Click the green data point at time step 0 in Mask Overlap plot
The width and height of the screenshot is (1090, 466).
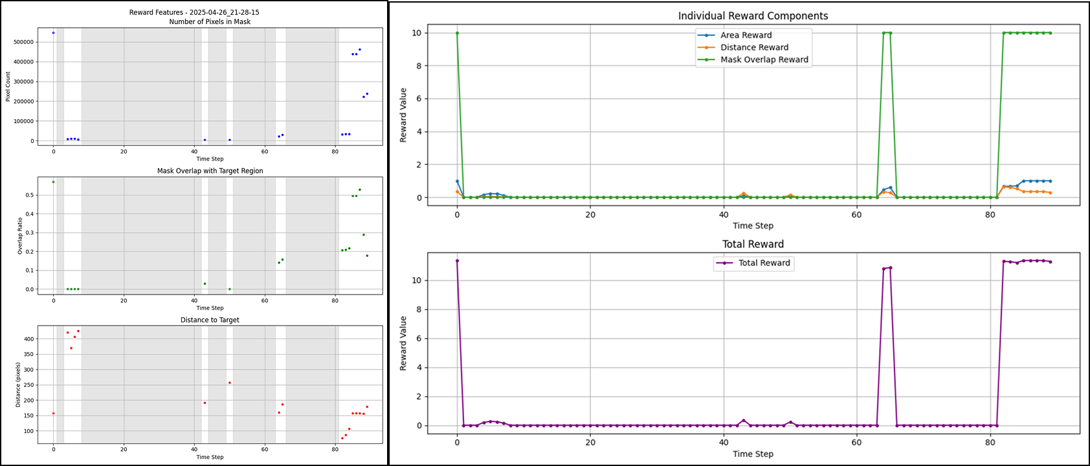pos(53,182)
